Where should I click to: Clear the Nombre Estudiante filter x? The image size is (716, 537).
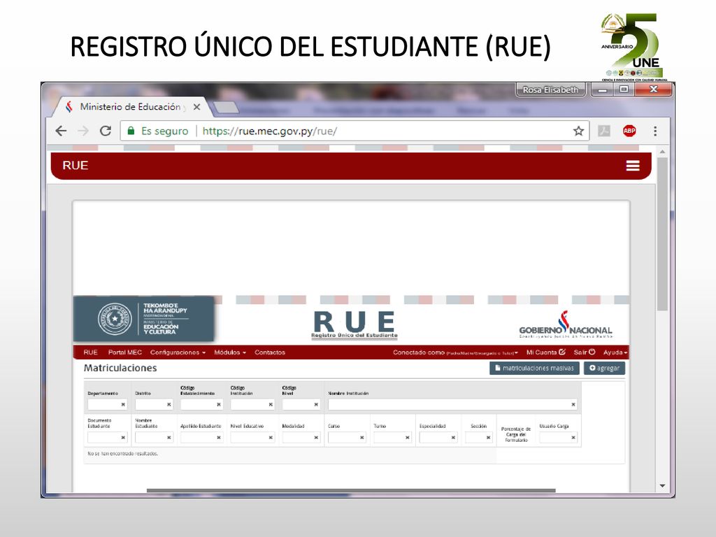click(x=169, y=438)
